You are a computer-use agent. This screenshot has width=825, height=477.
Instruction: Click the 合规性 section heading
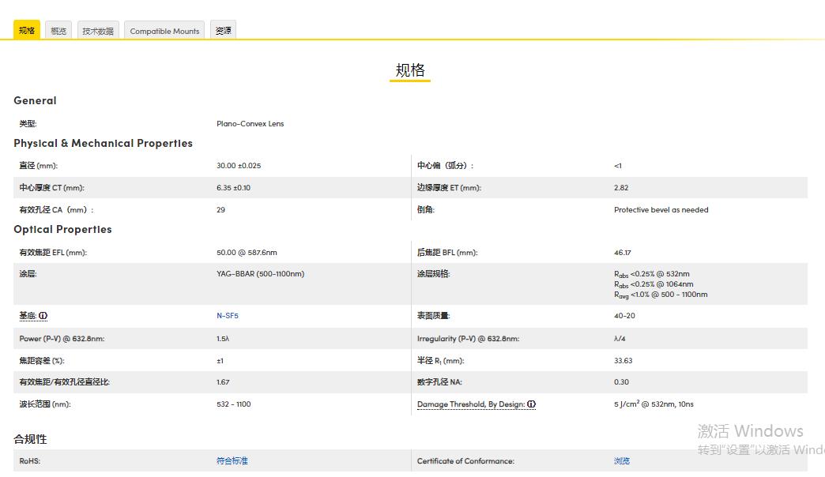click(x=30, y=439)
